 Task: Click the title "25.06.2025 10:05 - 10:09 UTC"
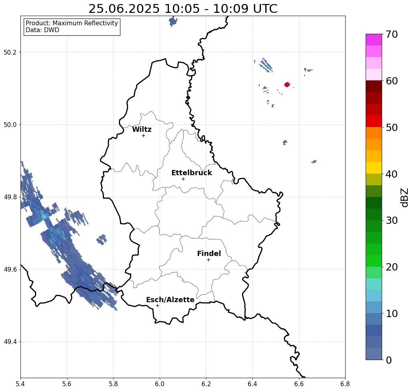click(x=183, y=9)
